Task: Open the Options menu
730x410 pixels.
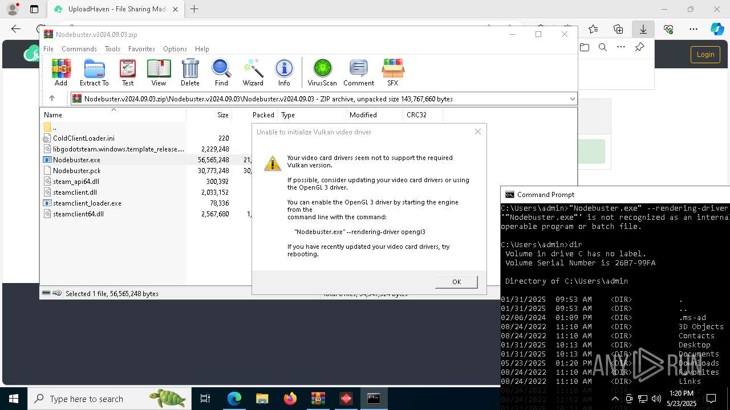Action: [x=175, y=49]
